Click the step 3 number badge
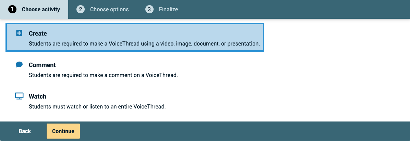Image resolution: width=410 pixels, height=141 pixels. pos(149,9)
